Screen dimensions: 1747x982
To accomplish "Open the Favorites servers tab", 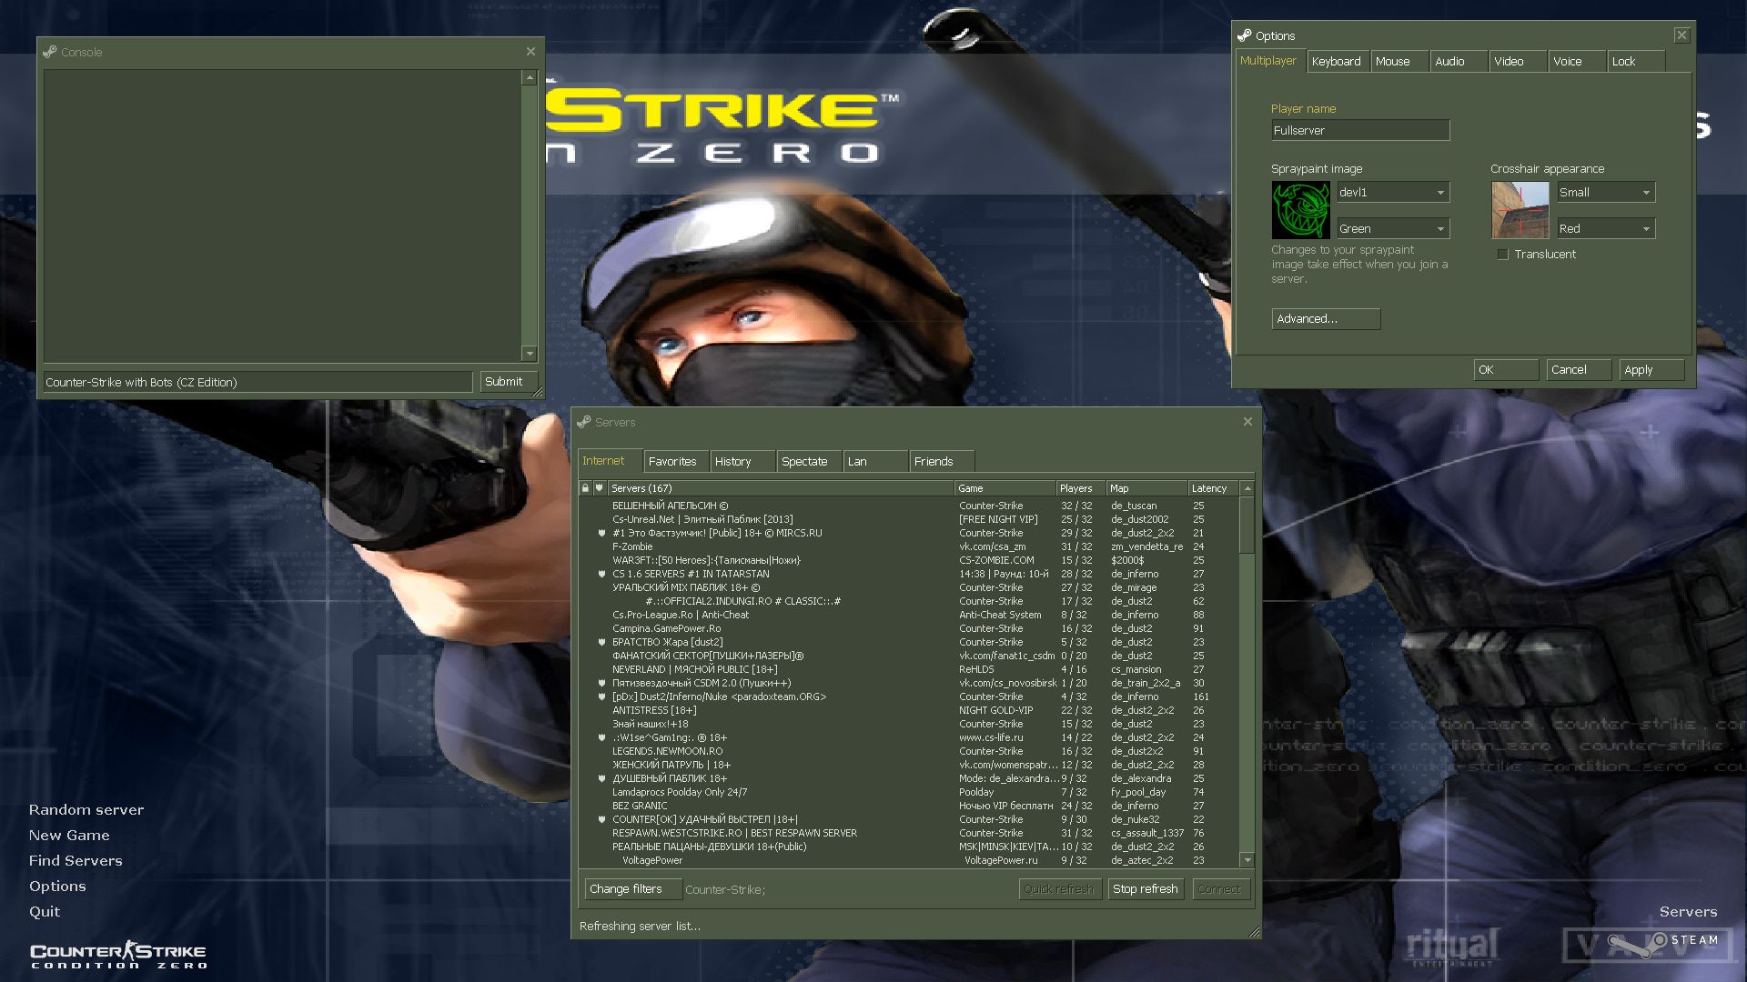I will click(x=676, y=462).
